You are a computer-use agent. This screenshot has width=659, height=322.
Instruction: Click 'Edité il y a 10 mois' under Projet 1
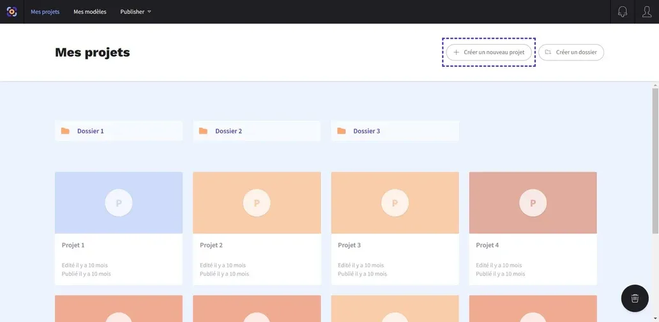84,265
